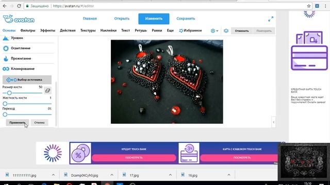330x185 pixels.
Task: Expand options for 1111111111.jpg download
Action: [53, 175]
